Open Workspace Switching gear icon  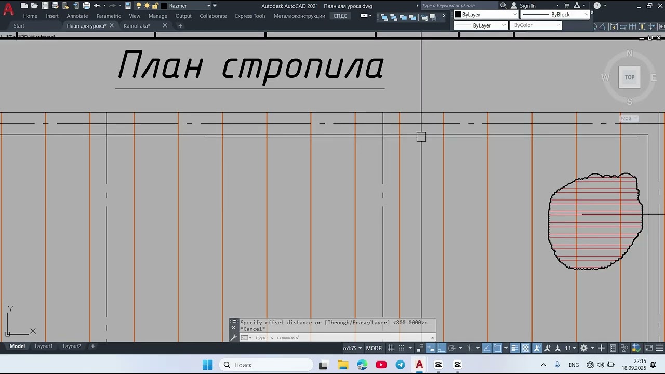pos(584,348)
